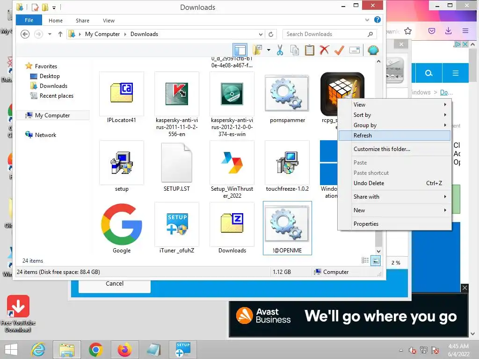
Task: Click the red X Delete toolbar icon
Action: coord(325,50)
